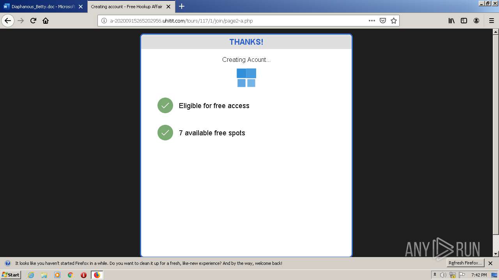Go back to the previous page
The height and width of the screenshot is (280, 499).
coord(8,21)
